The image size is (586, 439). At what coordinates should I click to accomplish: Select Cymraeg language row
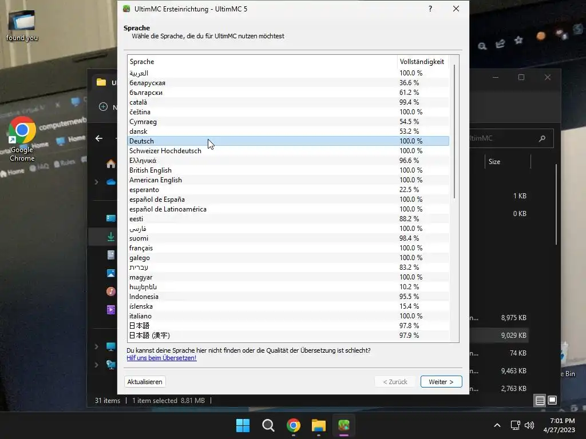point(288,122)
